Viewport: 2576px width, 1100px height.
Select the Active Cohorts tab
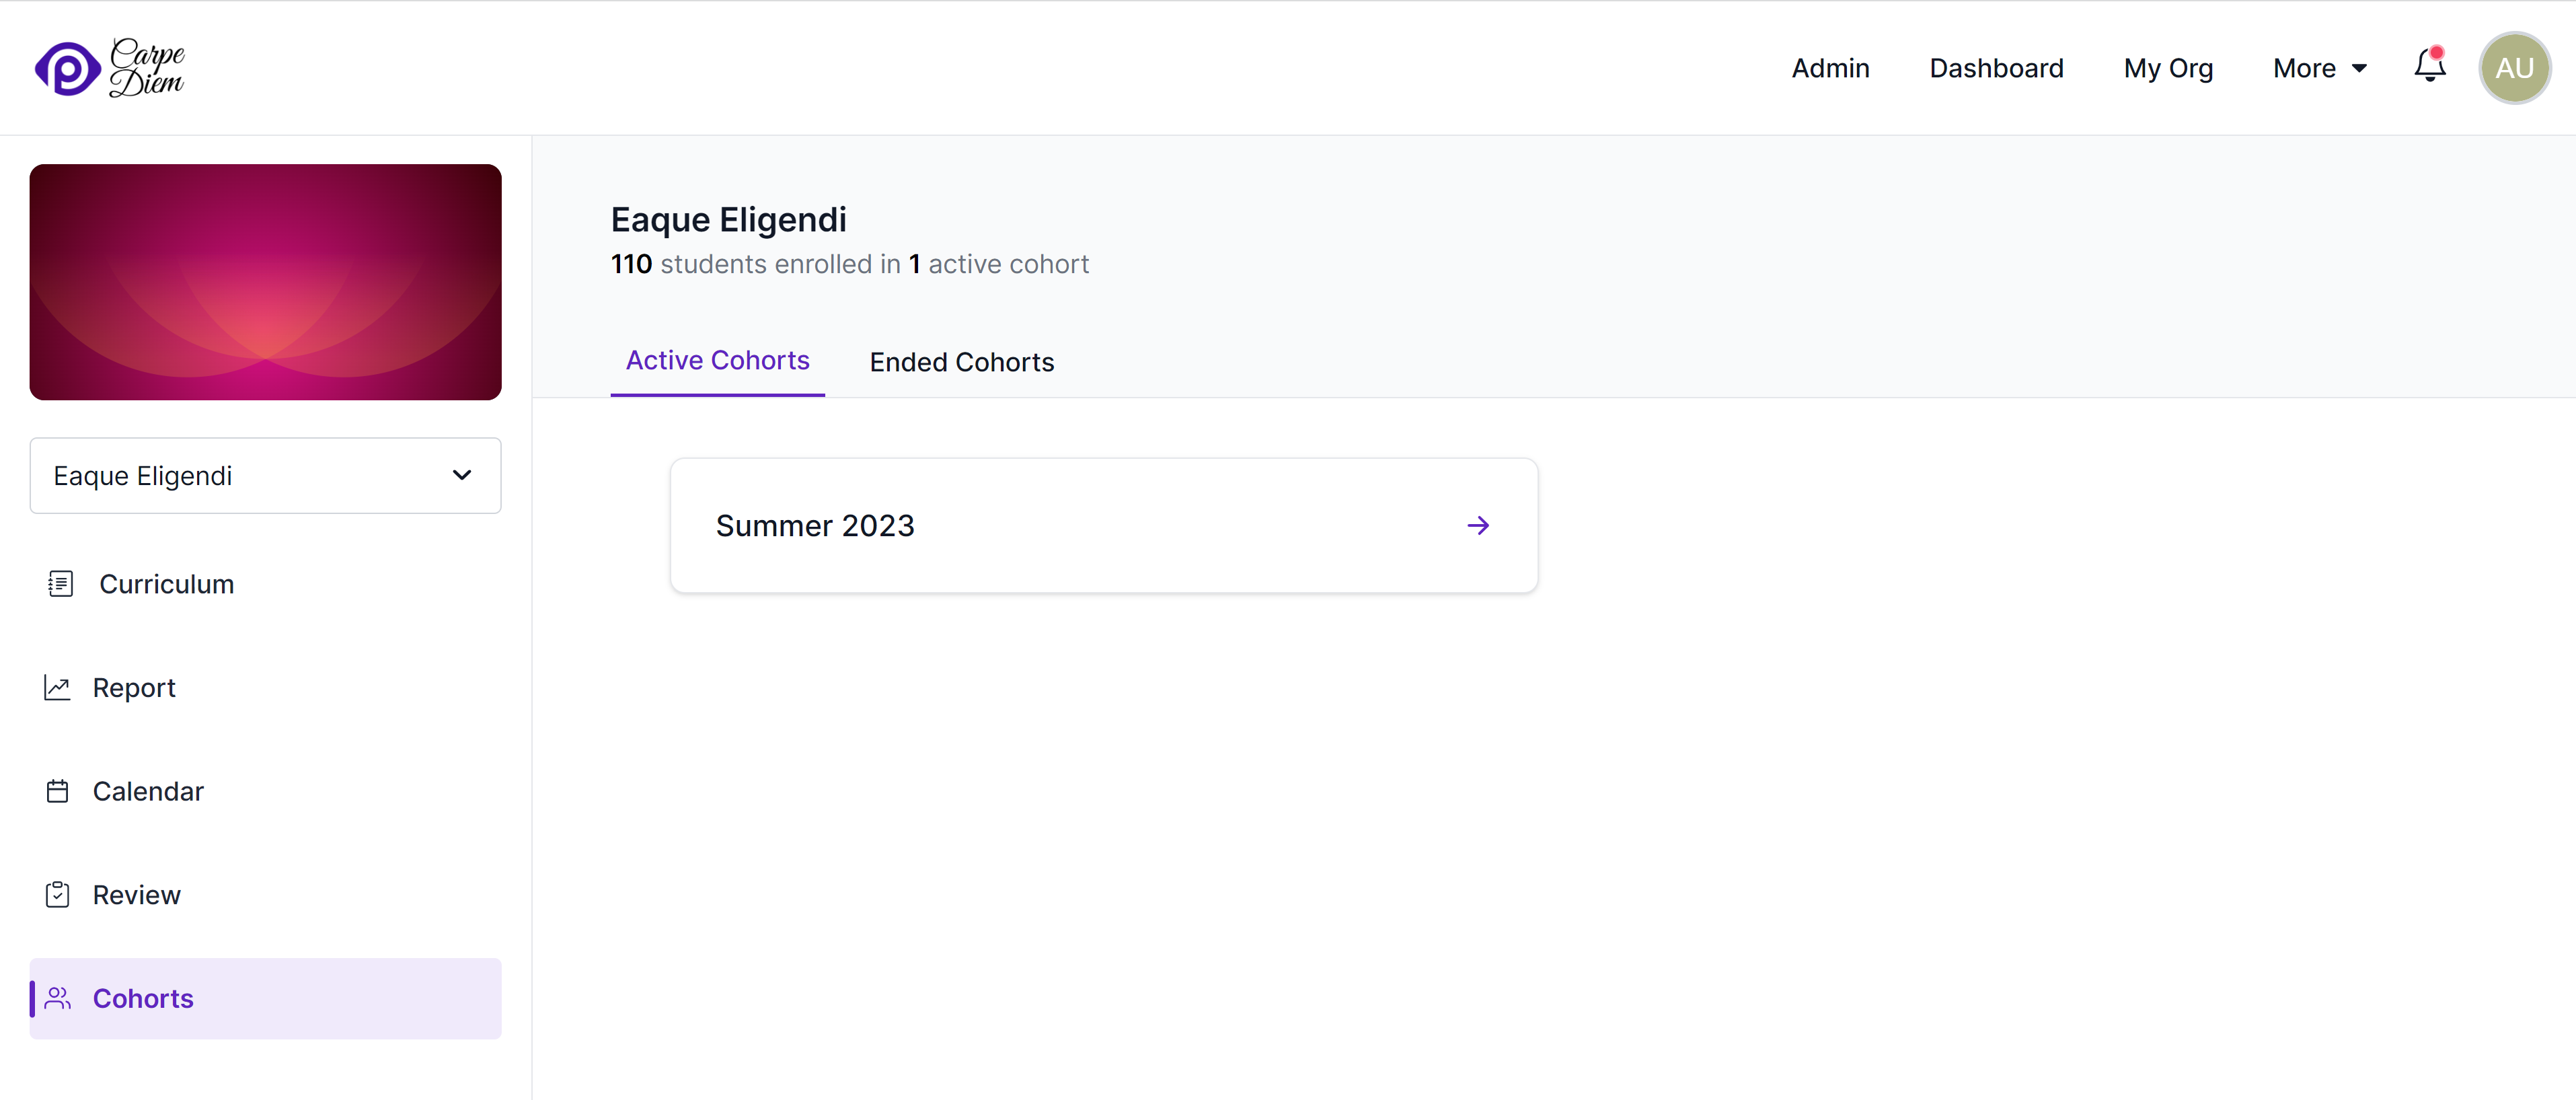click(717, 361)
